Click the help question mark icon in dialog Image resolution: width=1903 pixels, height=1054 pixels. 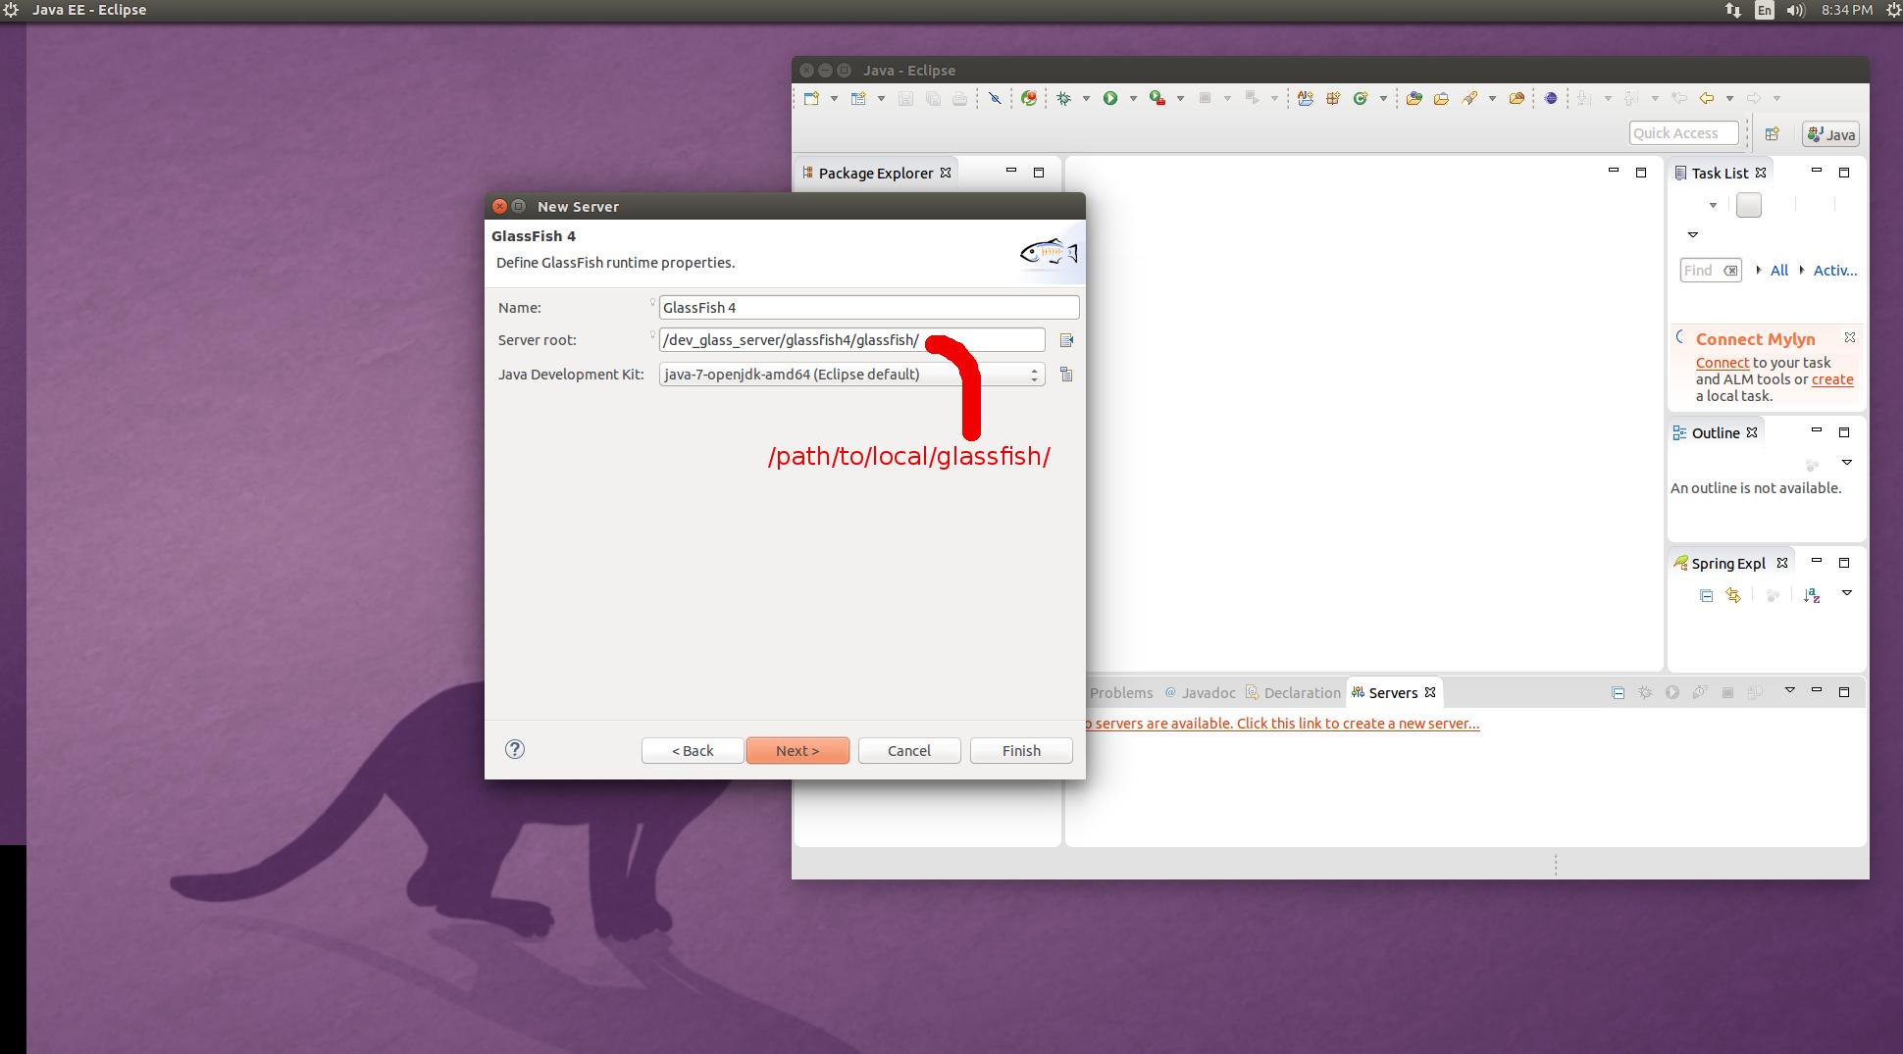pyautogui.click(x=515, y=749)
